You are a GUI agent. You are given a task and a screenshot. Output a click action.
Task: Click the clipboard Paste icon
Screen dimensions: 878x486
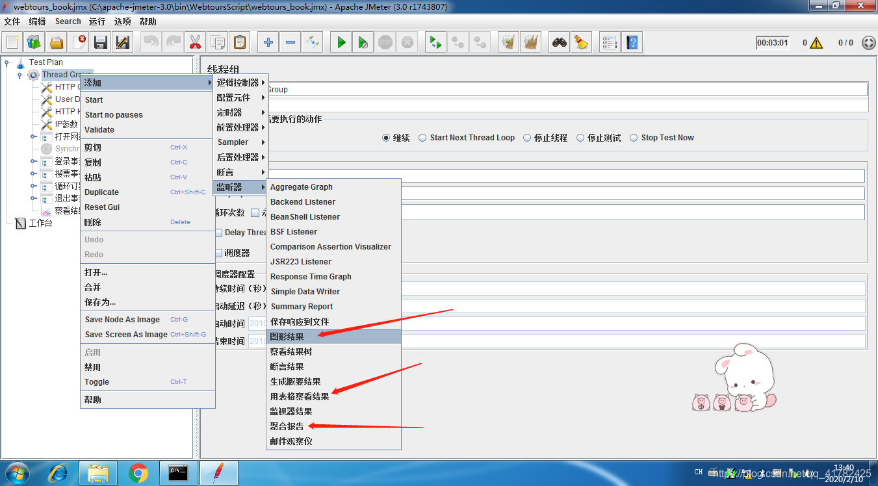click(239, 43)
